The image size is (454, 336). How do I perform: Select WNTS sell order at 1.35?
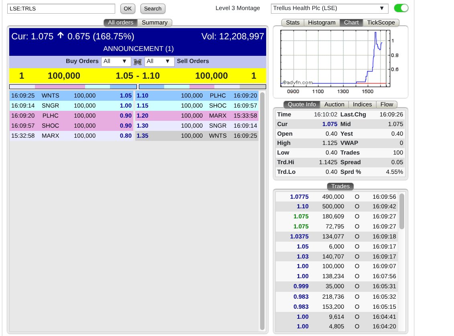click(x=197, y=136)
